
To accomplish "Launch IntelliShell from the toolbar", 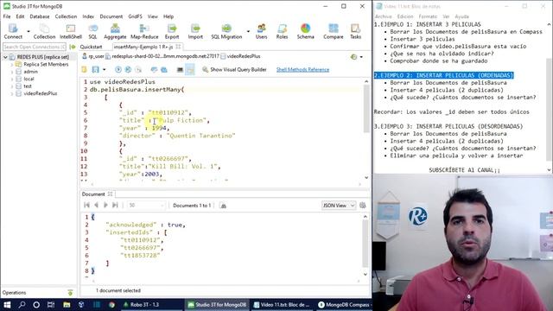I will (x=71, y=31).
